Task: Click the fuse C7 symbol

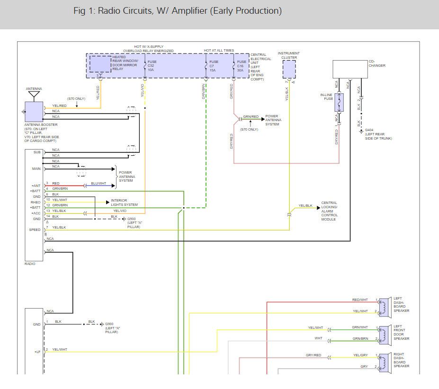Action: (x=206, y=66)
